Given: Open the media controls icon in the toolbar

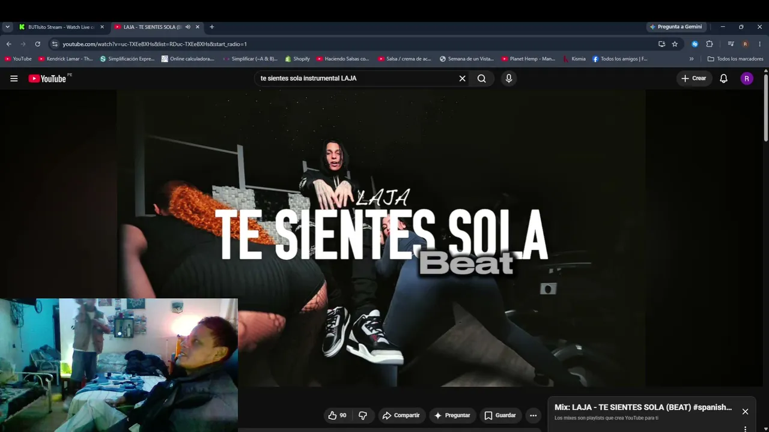Looking at the screenshot, I should 731,44.
